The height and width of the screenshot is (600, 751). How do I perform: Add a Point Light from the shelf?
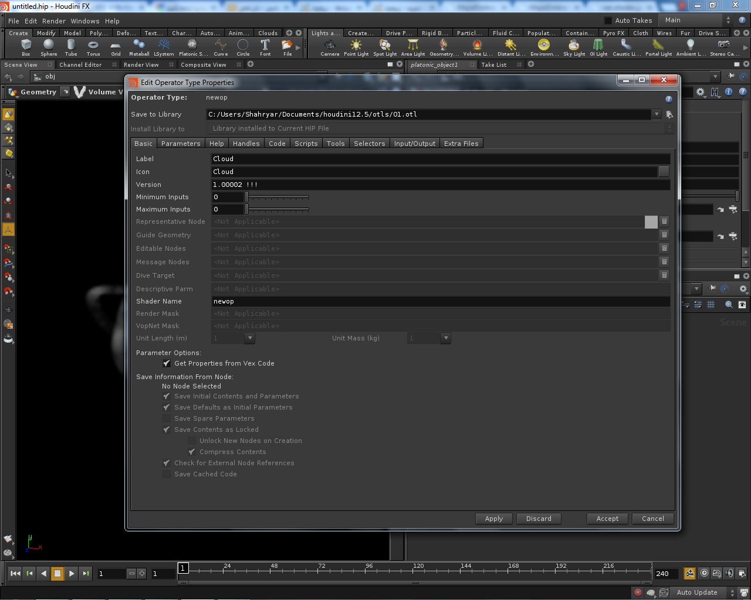356,47
